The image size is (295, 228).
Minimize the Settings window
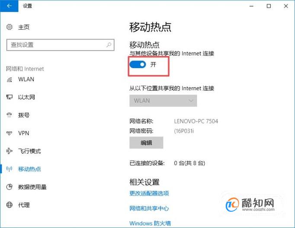[x=252, y=6]
